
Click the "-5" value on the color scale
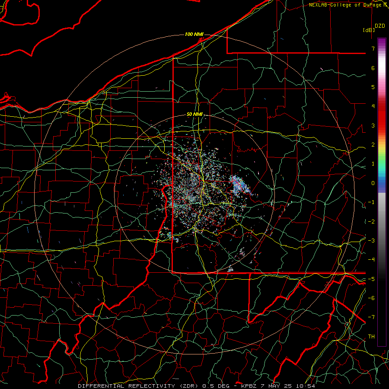pyautogui.click(x=371, y=279)
